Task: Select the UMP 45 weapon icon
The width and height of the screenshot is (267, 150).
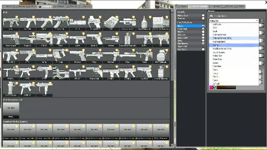Action: (x=28, y=89)
